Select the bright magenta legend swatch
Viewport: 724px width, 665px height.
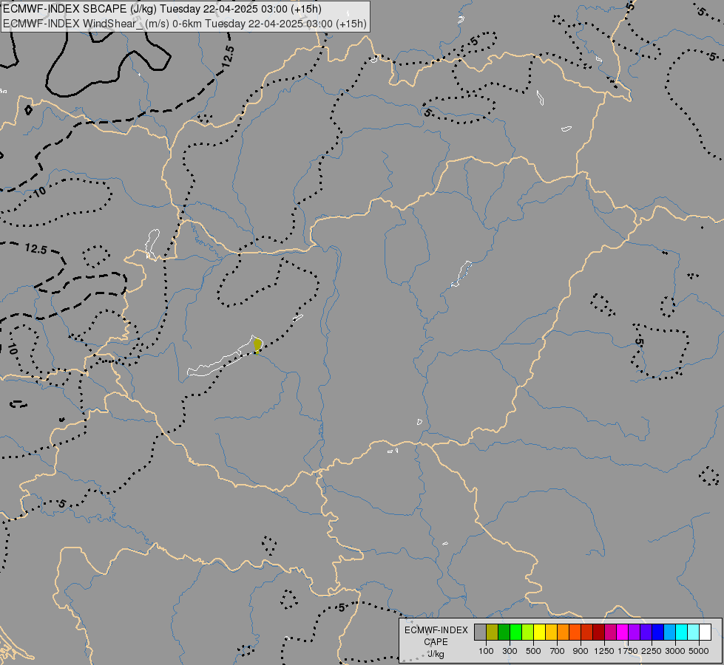622,632
